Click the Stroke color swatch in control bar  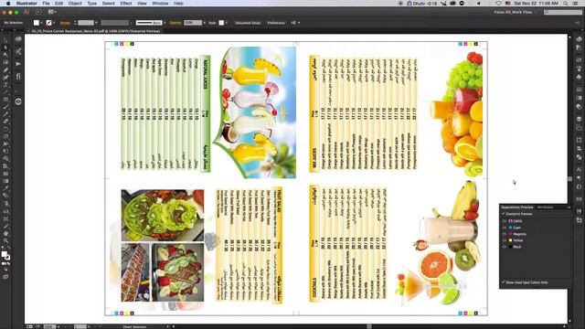point(48,23)
